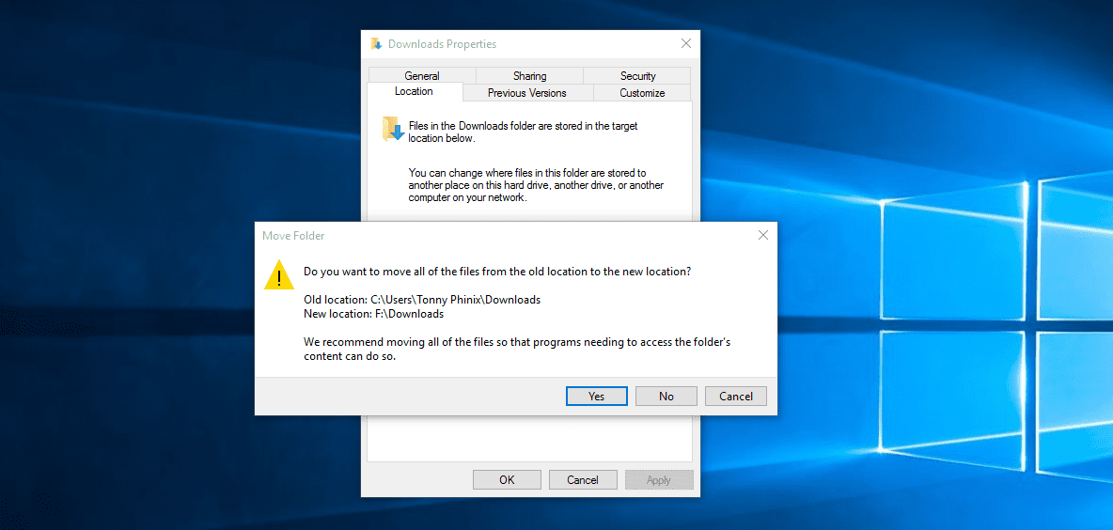Click the 'We recommend moving' recommendation text
The image size is (1113, 530).
tap(517, 349)
